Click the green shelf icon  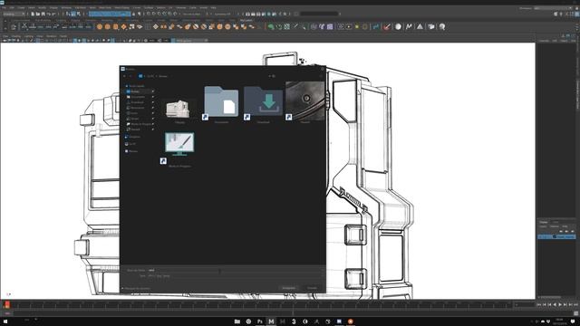click(271, 26)
